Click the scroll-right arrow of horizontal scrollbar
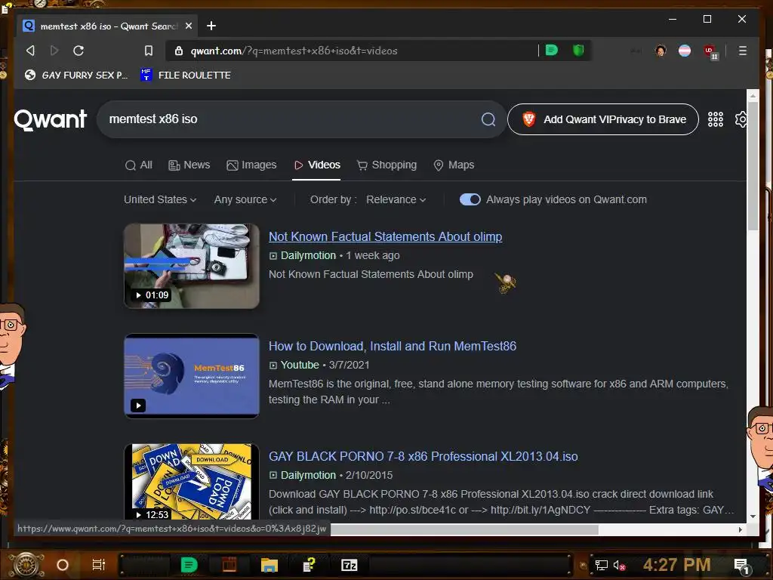 point(740,529)
